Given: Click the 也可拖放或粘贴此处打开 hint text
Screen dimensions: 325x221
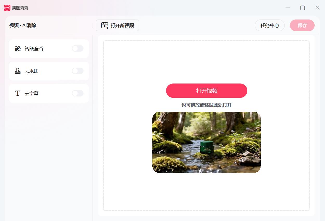Looking at the screenshot, I should point(206,105).
